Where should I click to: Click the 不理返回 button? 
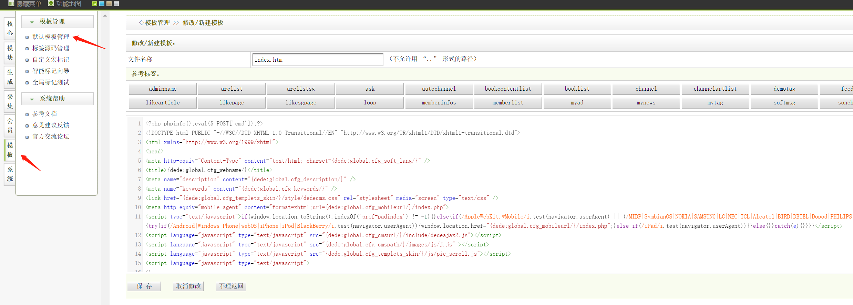(x=231, y=286)
